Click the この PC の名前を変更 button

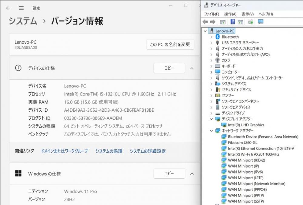(170, 45)
